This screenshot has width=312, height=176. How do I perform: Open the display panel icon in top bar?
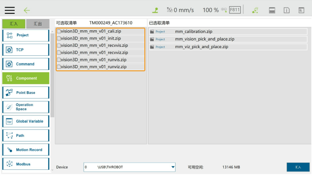click(x=272, y=10)
